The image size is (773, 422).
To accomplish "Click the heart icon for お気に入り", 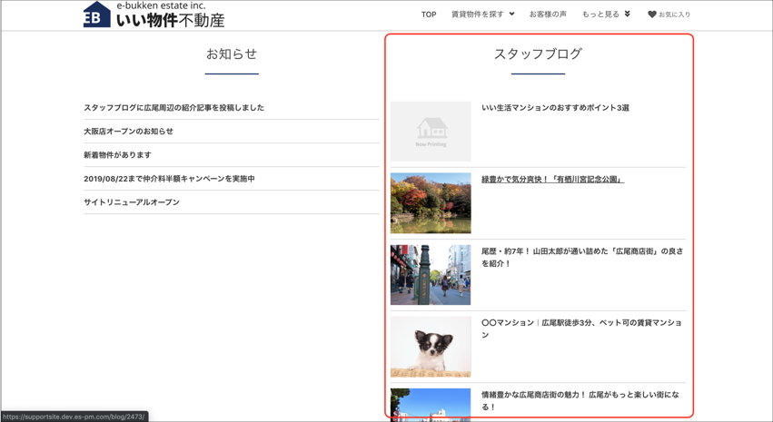I will [651, 15].
